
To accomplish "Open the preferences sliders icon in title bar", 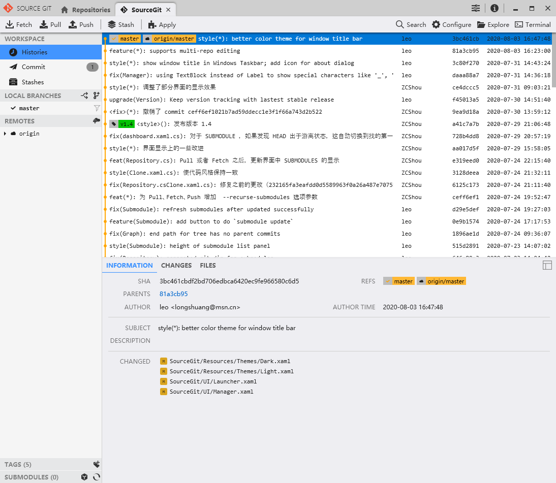I will [x=476, y=8].
